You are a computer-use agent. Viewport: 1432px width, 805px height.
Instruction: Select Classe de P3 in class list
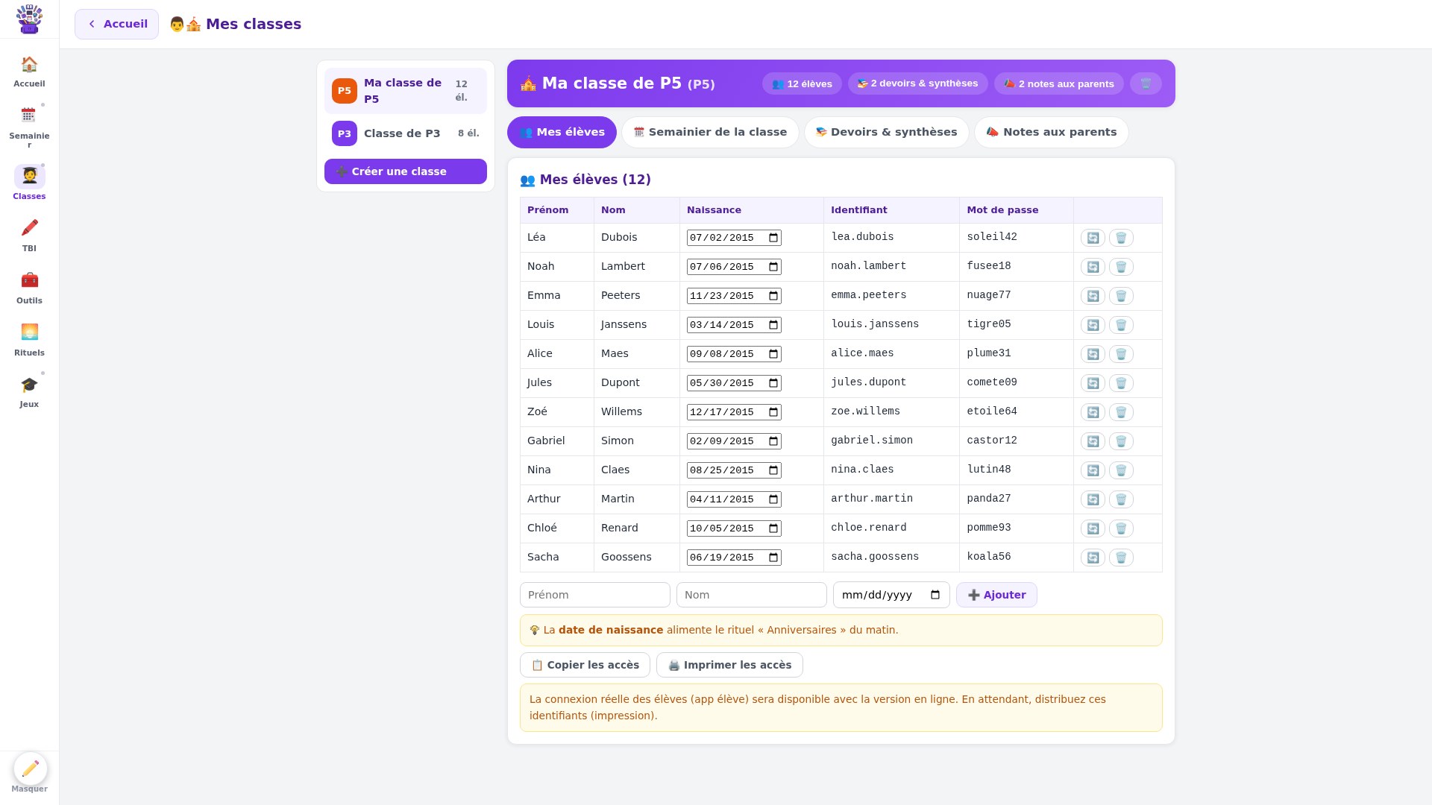click(406, 133)
